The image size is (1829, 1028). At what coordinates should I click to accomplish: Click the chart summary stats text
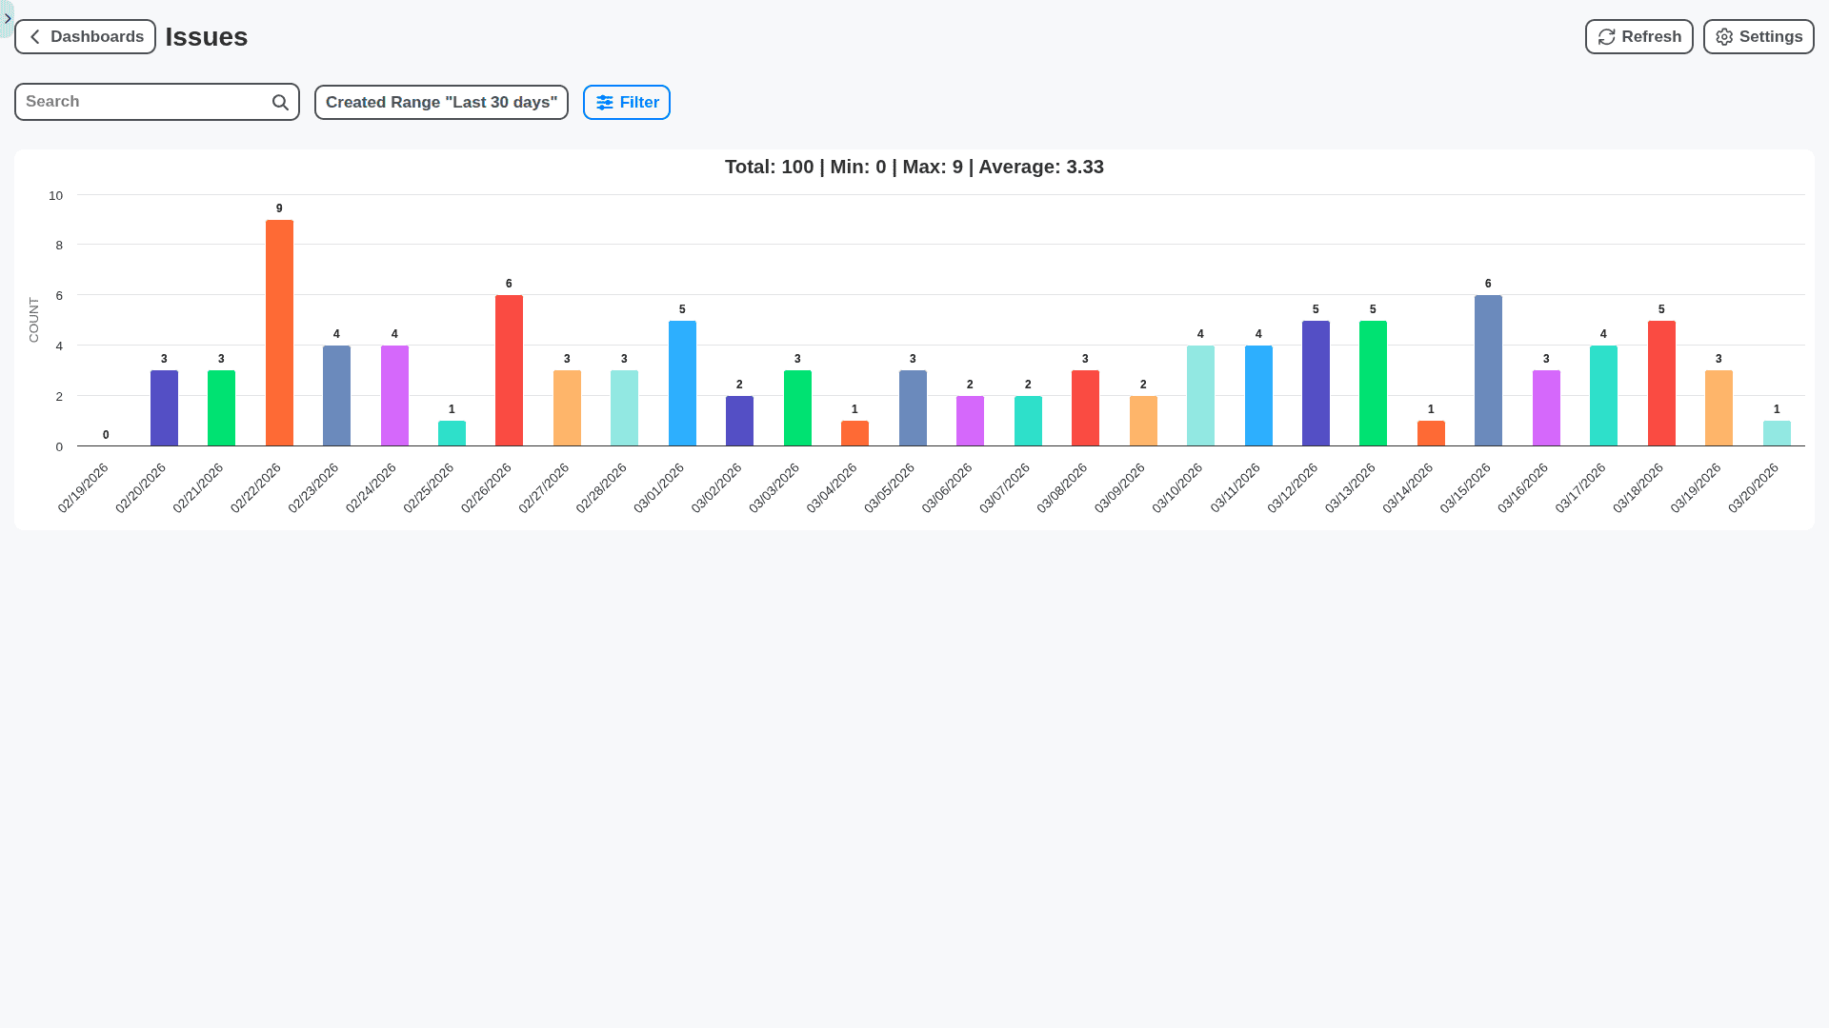point(914,167)
